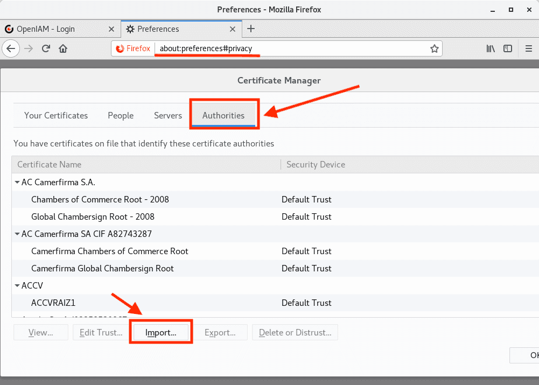This screenshot has width=539, height=385.
Task: Toggle the sidebar view icon
Action: pos(508,48)
